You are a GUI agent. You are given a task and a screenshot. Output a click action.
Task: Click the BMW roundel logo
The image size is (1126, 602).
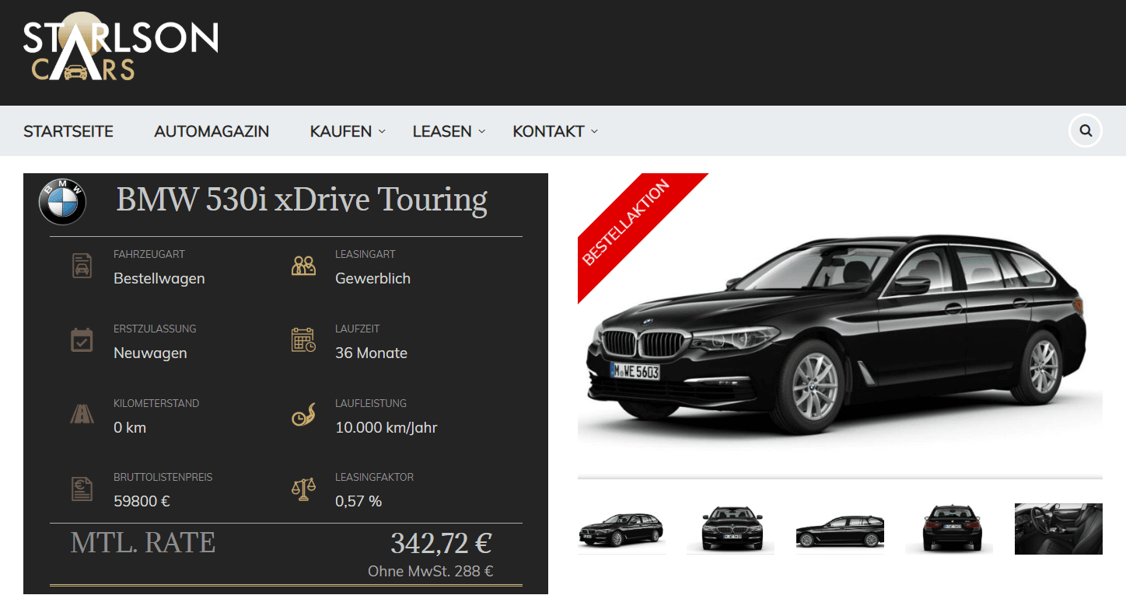(x=62, y=201)
